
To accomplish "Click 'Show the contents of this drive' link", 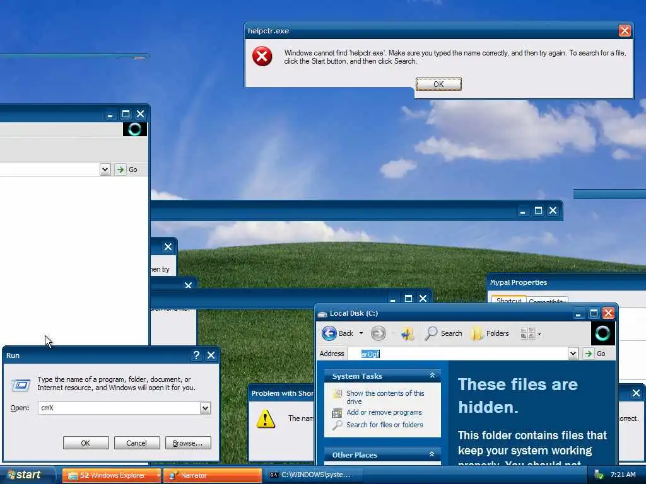I will coord(385,397).
